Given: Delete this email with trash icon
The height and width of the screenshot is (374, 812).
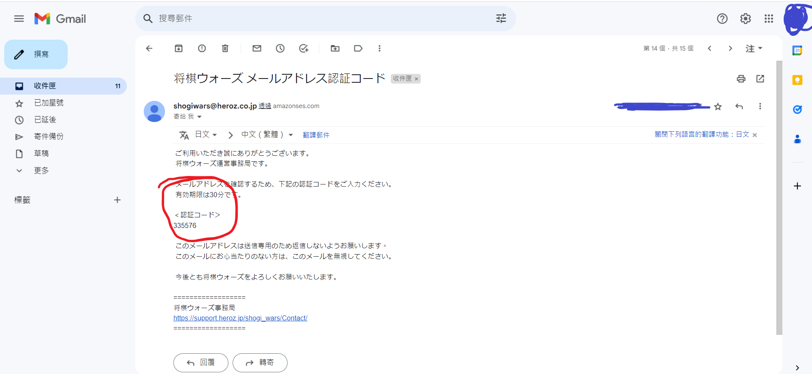Looking at the screenshot, I should coord(225,49).
